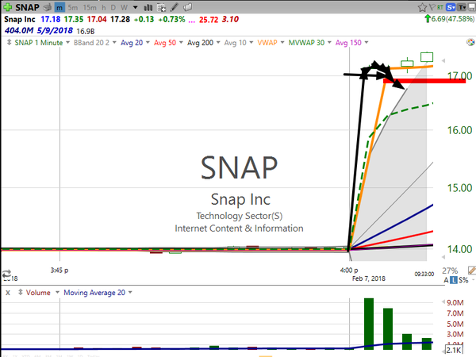476x357 pixels.
Task: Click the small triangle below the 14.00 label
Action: tap(443, 257)
